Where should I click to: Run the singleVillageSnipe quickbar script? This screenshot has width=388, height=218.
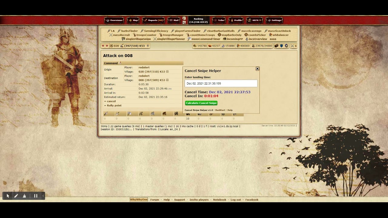136,39
